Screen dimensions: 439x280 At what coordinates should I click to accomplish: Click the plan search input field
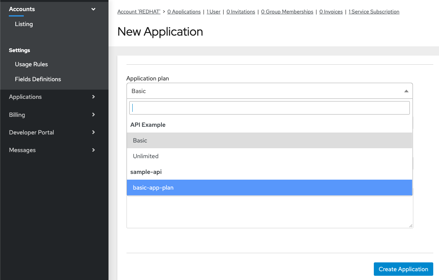click(269, 108)
